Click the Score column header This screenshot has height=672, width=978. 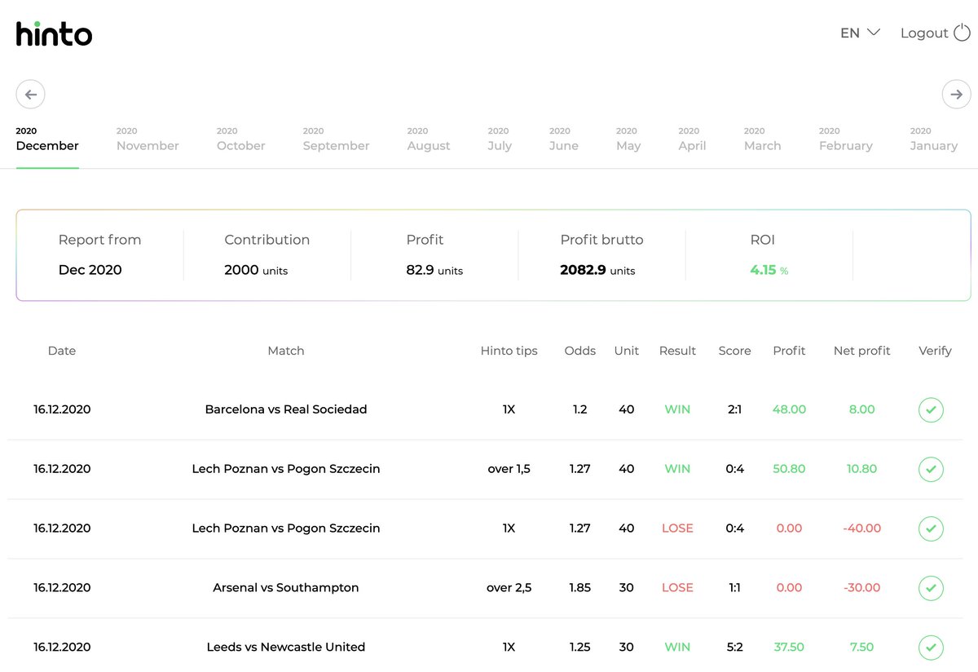[734, 351]
